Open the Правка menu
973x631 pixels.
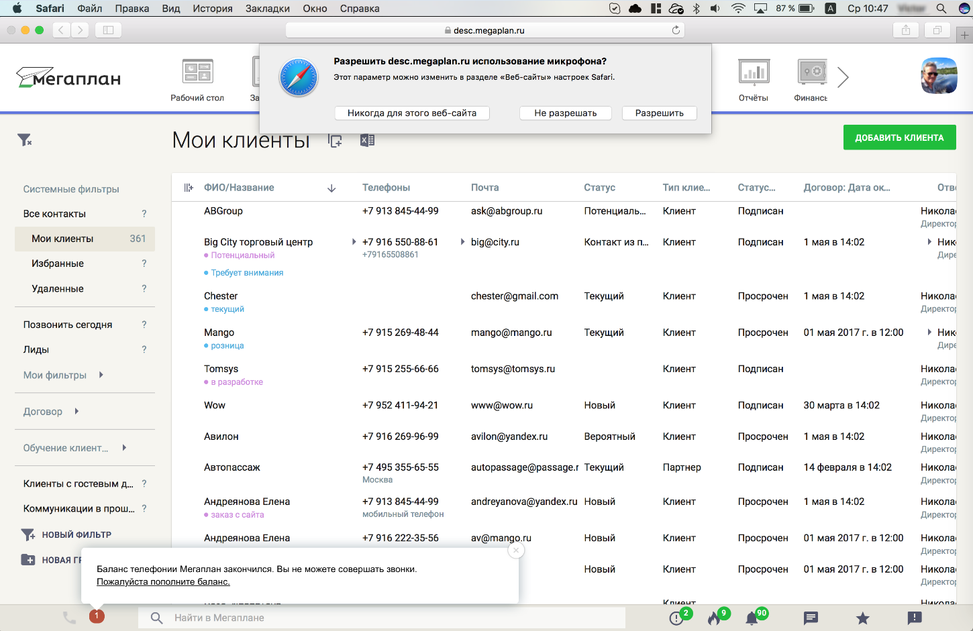coord(132,9)
